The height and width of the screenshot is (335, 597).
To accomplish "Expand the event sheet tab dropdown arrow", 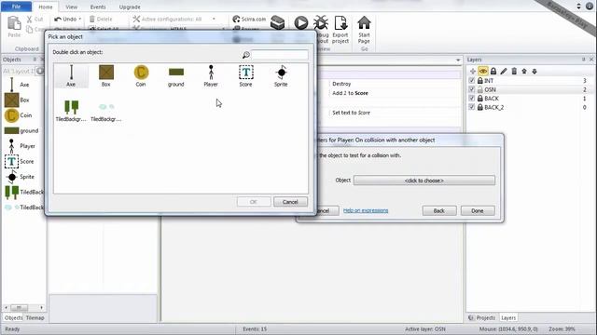I will pos(458,60).
